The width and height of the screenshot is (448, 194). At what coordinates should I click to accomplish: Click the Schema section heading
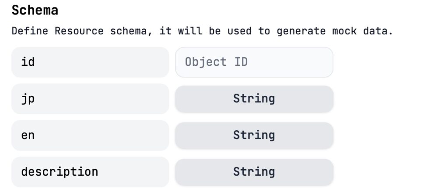click(x=35, y=10)
